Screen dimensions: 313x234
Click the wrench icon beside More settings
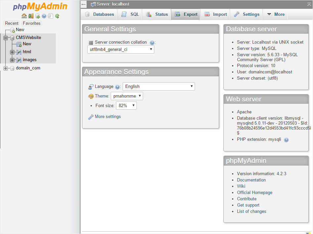pyautogui.click(x=91, y=117)
